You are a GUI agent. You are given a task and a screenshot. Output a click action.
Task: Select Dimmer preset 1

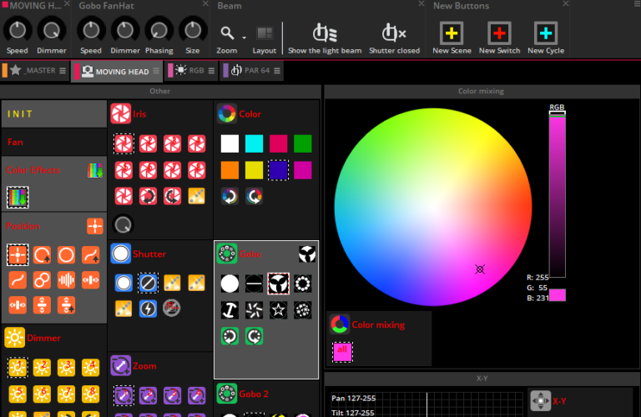[x=18, y=368]
